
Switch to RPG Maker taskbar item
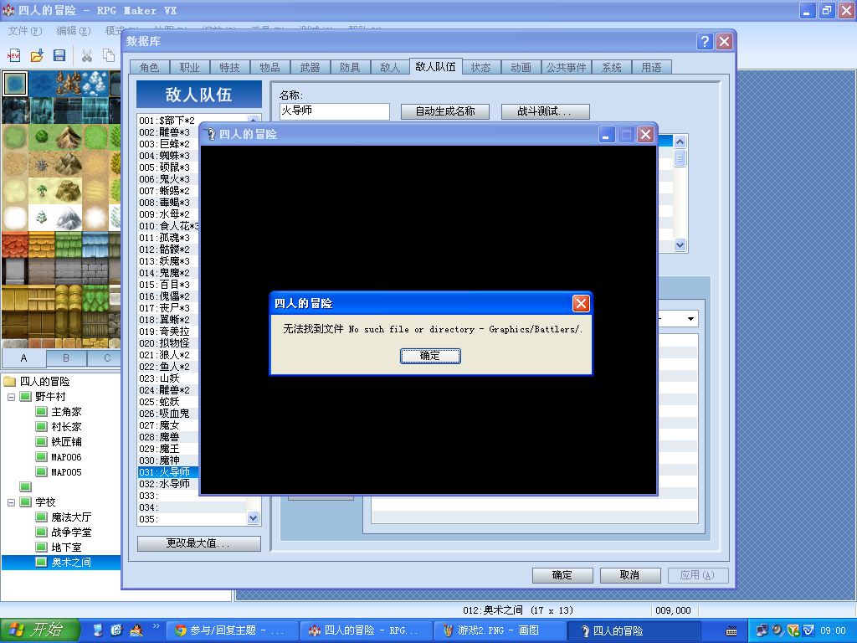click(367, 630)
